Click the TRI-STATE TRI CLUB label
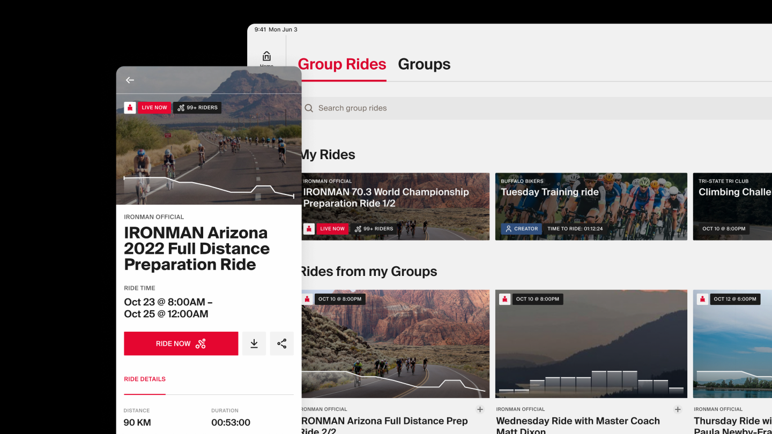This screenshot has width=772, height=434. click(x=724, y=181)
